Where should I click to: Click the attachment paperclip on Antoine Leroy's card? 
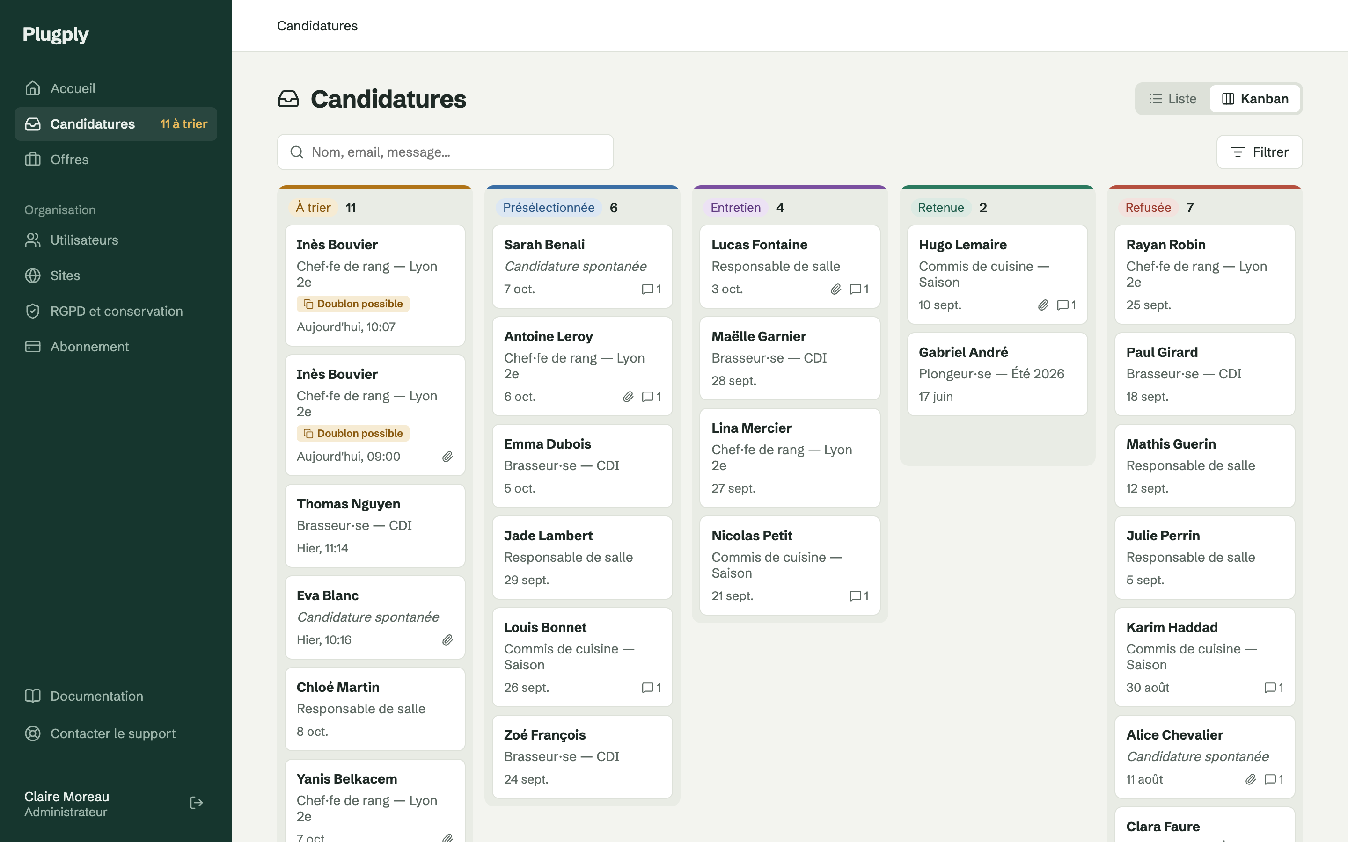(628, 397)
